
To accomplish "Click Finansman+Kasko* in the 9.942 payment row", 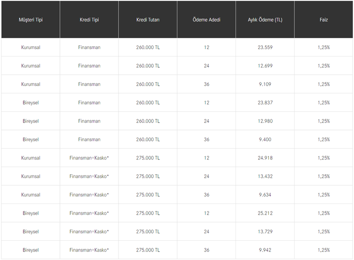I will pyautogui.click(x=89, y=250).
